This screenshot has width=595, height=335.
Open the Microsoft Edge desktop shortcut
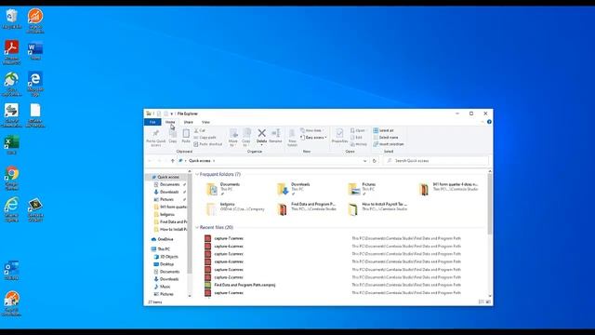tap(35, 84)
